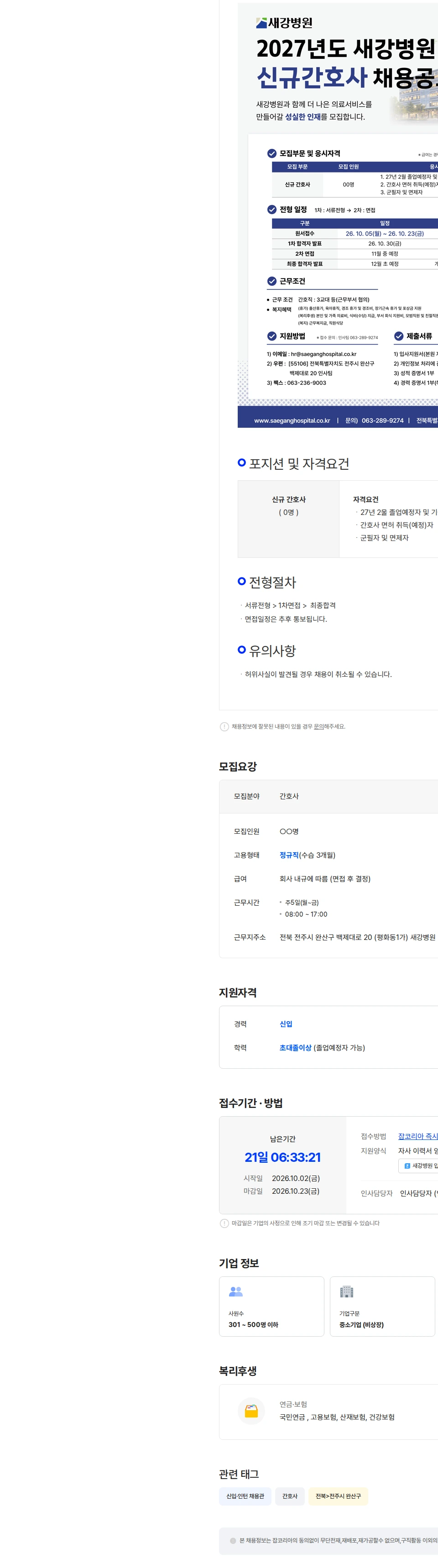Click the check icon beside 근무조건
438x1564 pixels.
point(272,281)
